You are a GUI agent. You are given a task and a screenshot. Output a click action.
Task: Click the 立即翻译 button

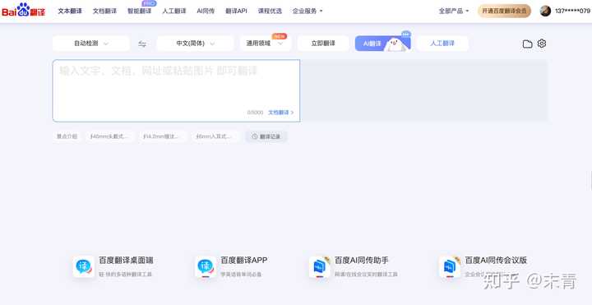click(x=323, y=44)
